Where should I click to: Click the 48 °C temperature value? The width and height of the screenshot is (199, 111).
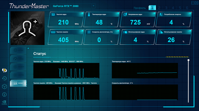tap(99, 22)
